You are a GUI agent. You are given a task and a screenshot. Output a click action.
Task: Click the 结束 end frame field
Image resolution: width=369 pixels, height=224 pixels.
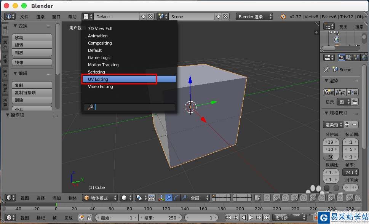(160, 218)
